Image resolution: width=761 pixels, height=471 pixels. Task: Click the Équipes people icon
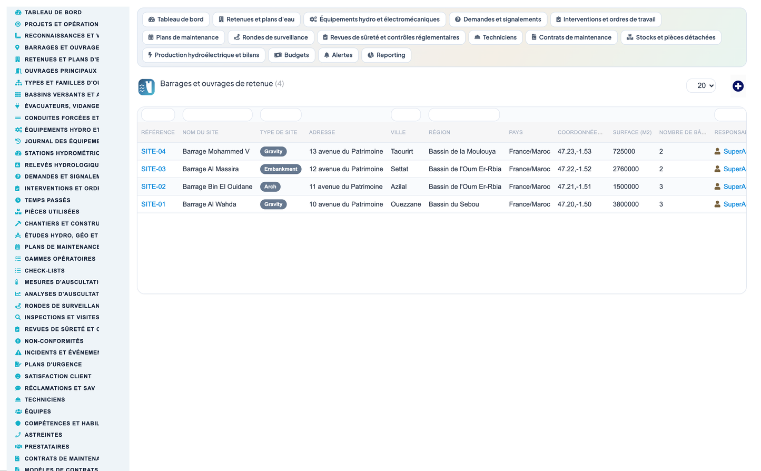[18, 412]
